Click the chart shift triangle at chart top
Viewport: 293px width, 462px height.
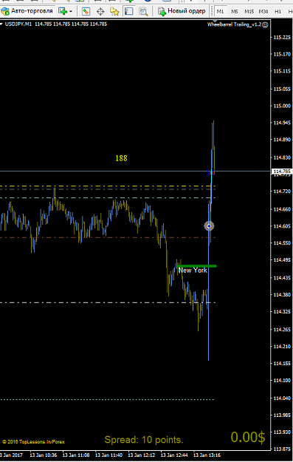[215, 21]
